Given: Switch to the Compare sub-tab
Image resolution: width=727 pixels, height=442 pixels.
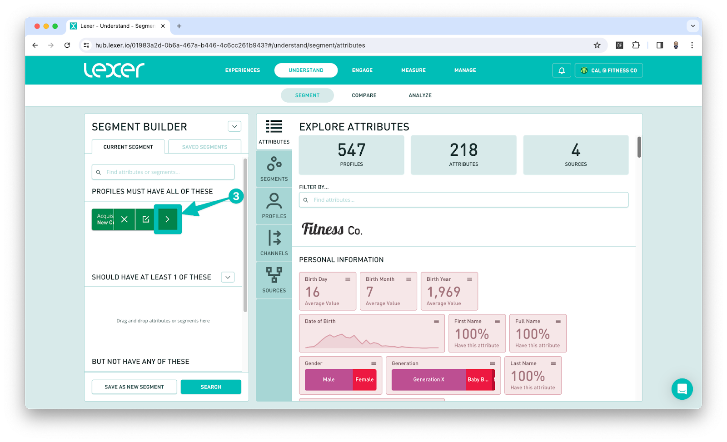Looking at the screenshot, I should [364, 95].
